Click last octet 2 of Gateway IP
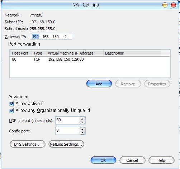This screenshot has height=169, width=180. [x=66, y=37]
